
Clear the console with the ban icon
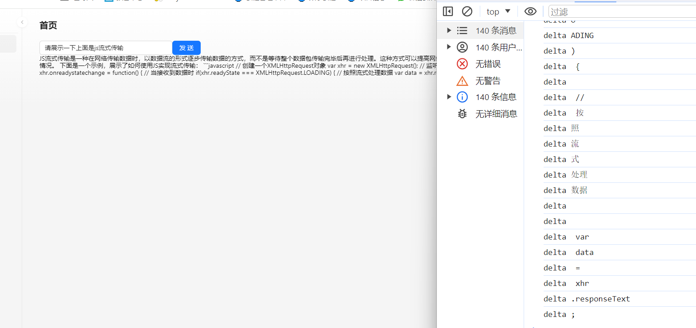pos(467,12)
